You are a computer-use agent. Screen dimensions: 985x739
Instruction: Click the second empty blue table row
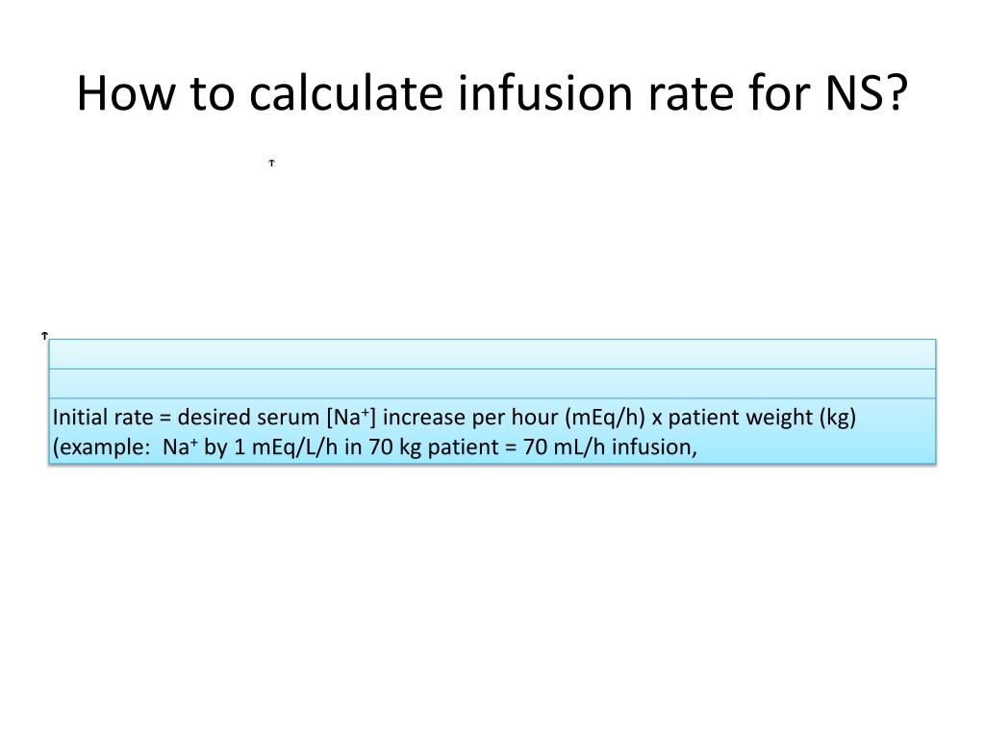click(492, 383)
